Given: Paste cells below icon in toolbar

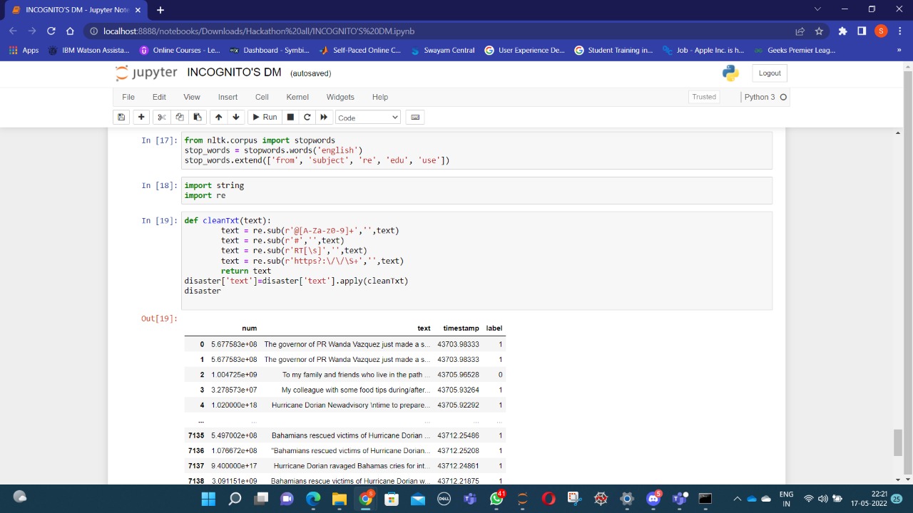Looking at the screenshot, I should pos(198,117).
